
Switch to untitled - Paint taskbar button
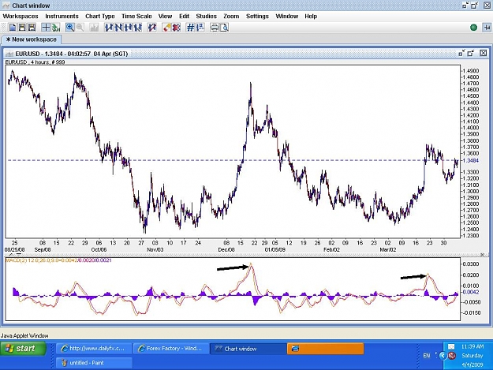click(94, 362)
